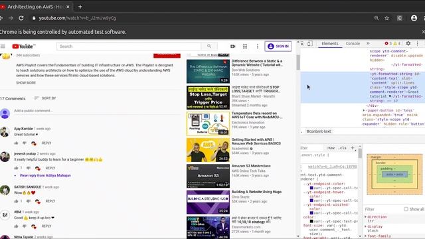Expand the display computed property

(365, 226)
